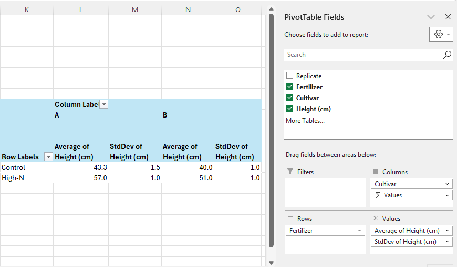The width and height of the screenshot is (457, 267).
Task: Open Fertilizer dropdown in Rows area
Action: click(360, 231)
